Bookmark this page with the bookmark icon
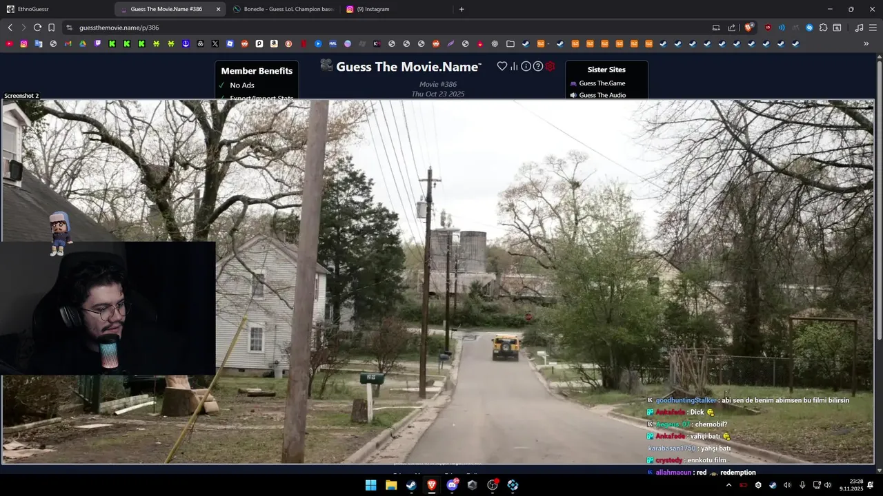 (x=51, y=28)
